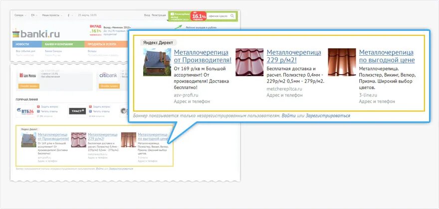Click the ВТБ24 logo in Горячая линия

coord(25,111)
